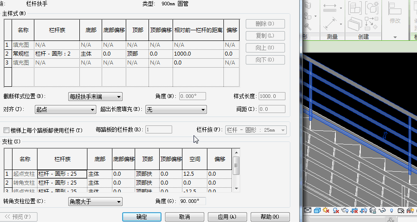Click the Detail Level checker icon

tap(308, 210)
